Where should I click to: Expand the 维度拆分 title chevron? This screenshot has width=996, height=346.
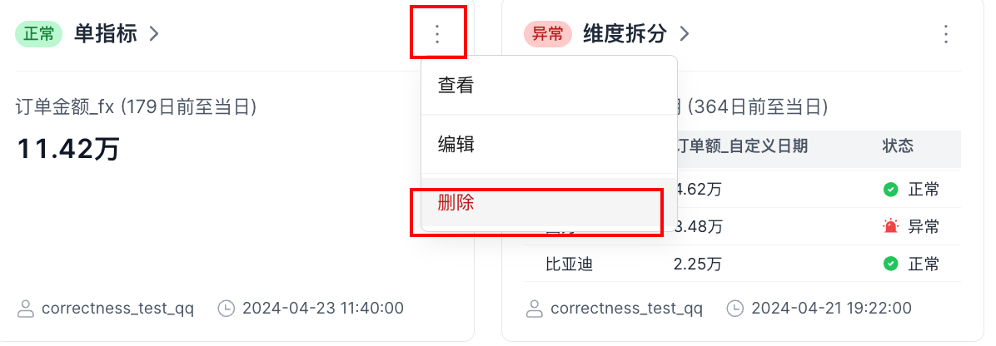(685, 34)
